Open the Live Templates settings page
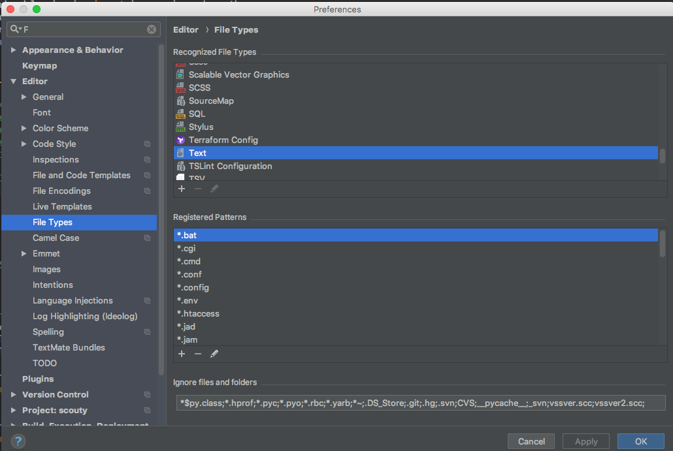 pos(62,206)
